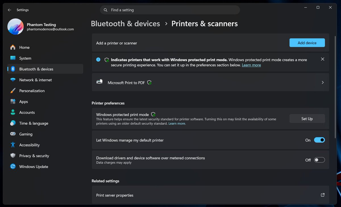This screenshot has width=341, height=207.
Task: Click the System monitor icon
Action: point(13,58)
